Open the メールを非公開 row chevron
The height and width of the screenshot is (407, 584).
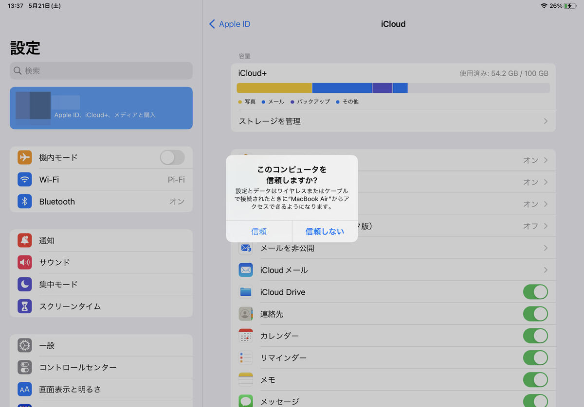point(546,248)
